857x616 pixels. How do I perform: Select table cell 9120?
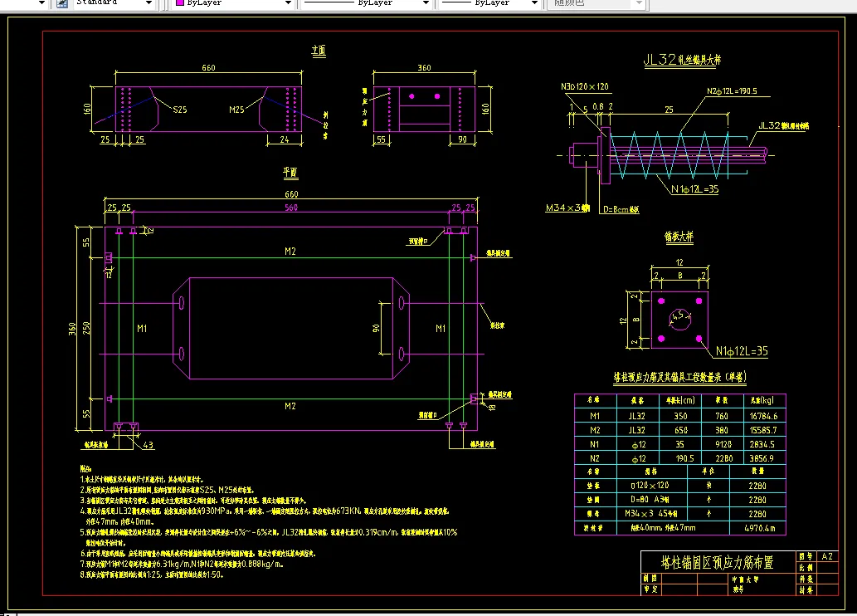tap(723, 444)
